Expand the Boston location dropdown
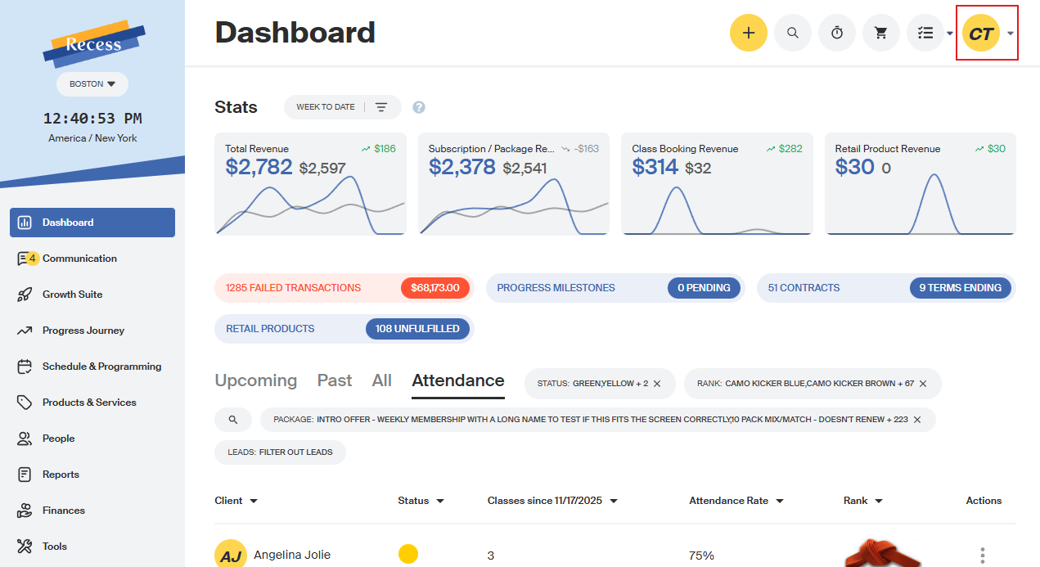 coord(92,83)
